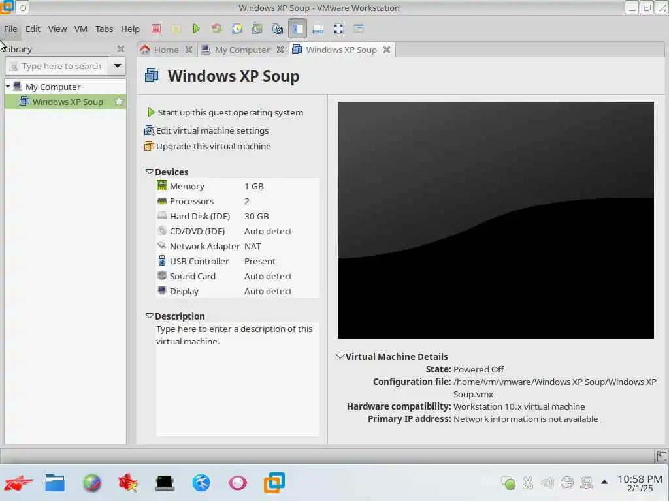The width and height of the screenshot is (669, 501).
Task: Collapse the Description section
Action: pos(150,316)
